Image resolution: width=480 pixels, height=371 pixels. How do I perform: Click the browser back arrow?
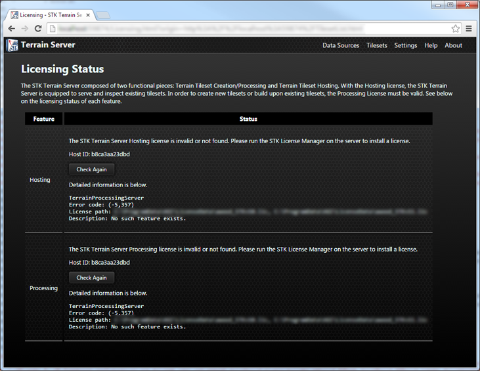pyautogui.click(x=12, y=29)
